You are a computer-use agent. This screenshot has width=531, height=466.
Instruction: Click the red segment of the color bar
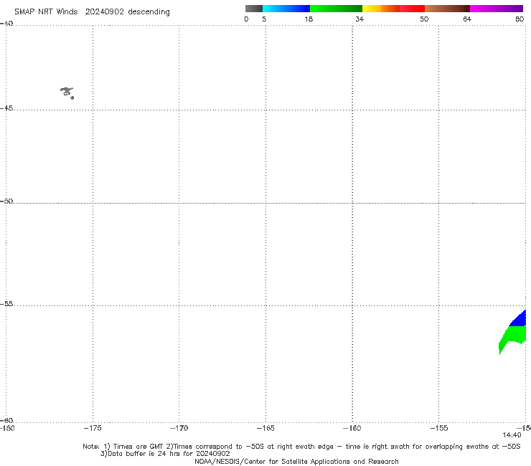[x=412, y=9]
